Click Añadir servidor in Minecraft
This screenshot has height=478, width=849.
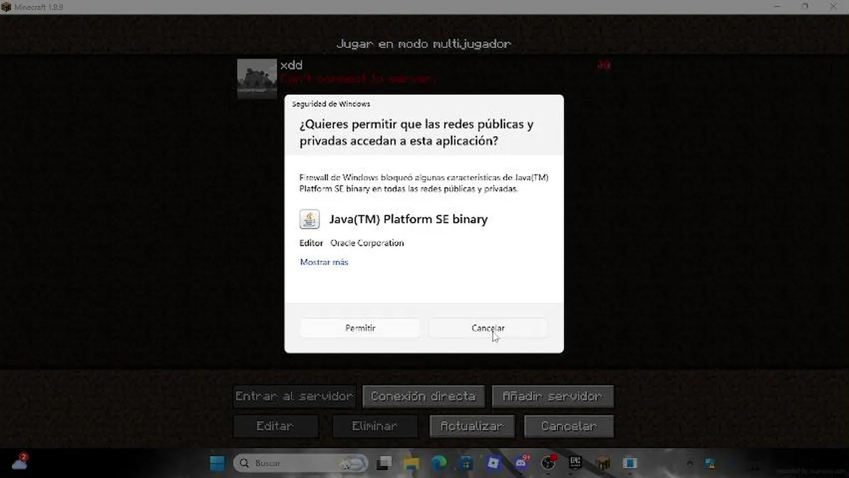(553, 396)
